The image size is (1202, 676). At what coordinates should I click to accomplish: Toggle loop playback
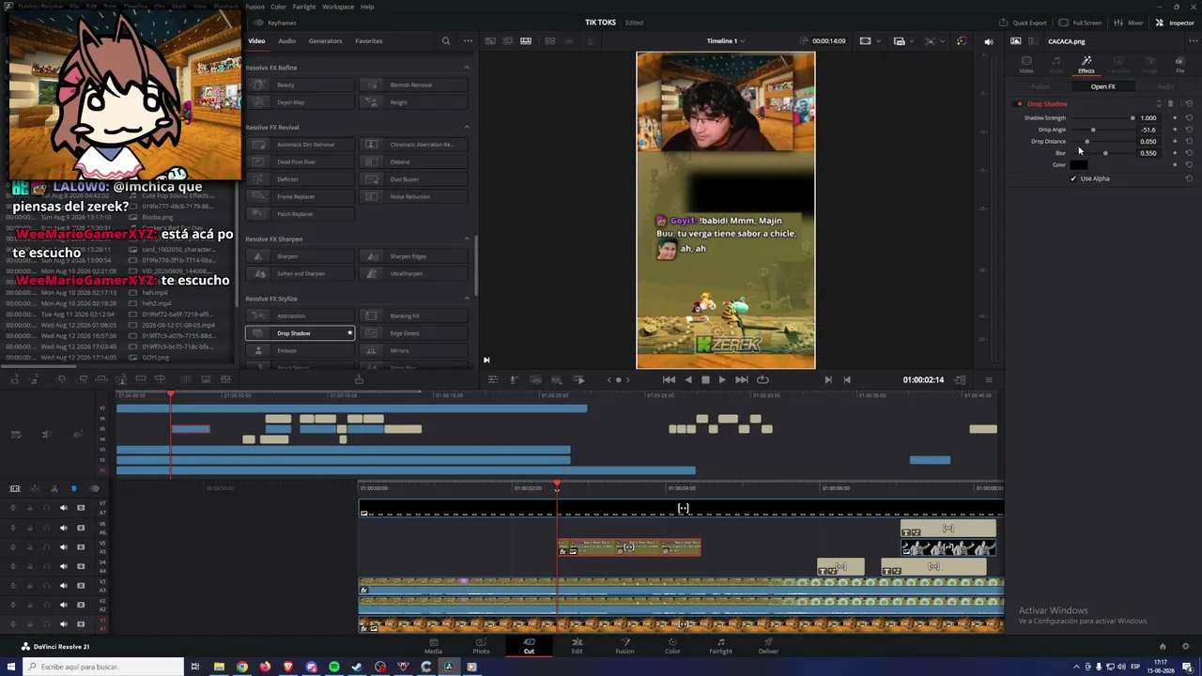point(763,380)
